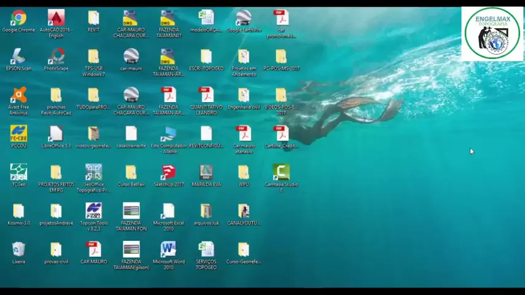Select the Microsoft Excel 2010 shortcut
Viewport: 525px width, 295px height.
click(x=168, y=211)
